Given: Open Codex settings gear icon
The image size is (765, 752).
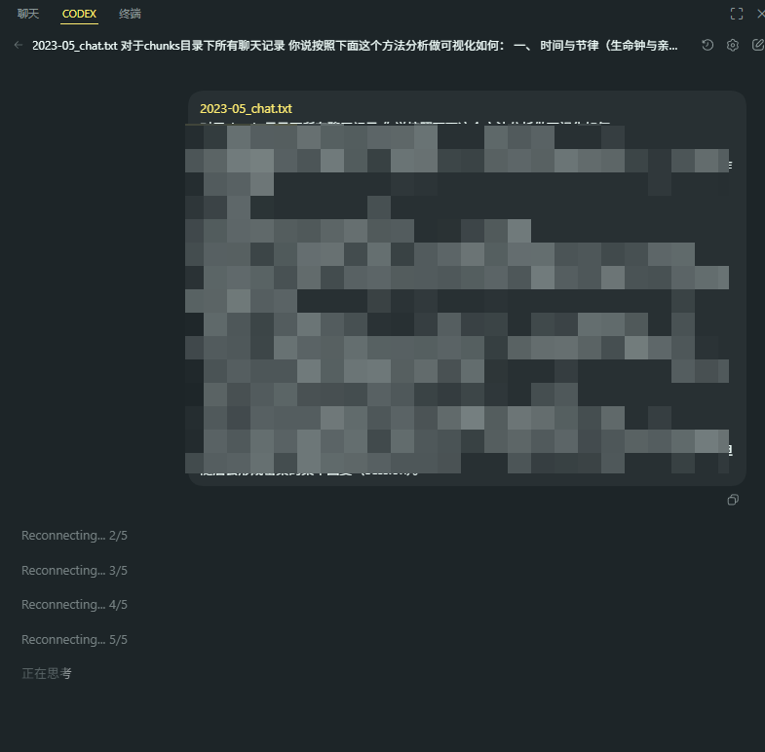Looking at the screenshot, I should 732,46.
